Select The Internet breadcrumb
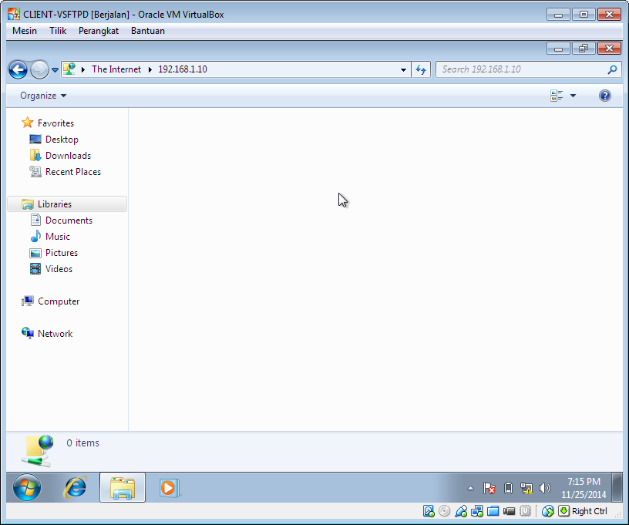 116,69
